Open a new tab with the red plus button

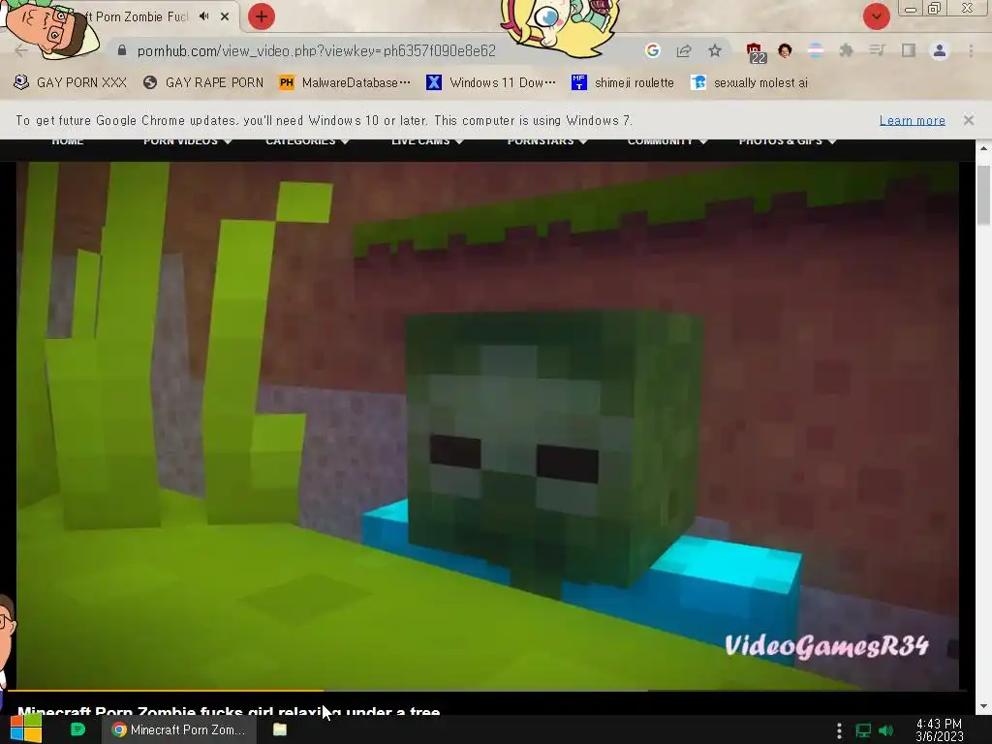click(262, 16)
